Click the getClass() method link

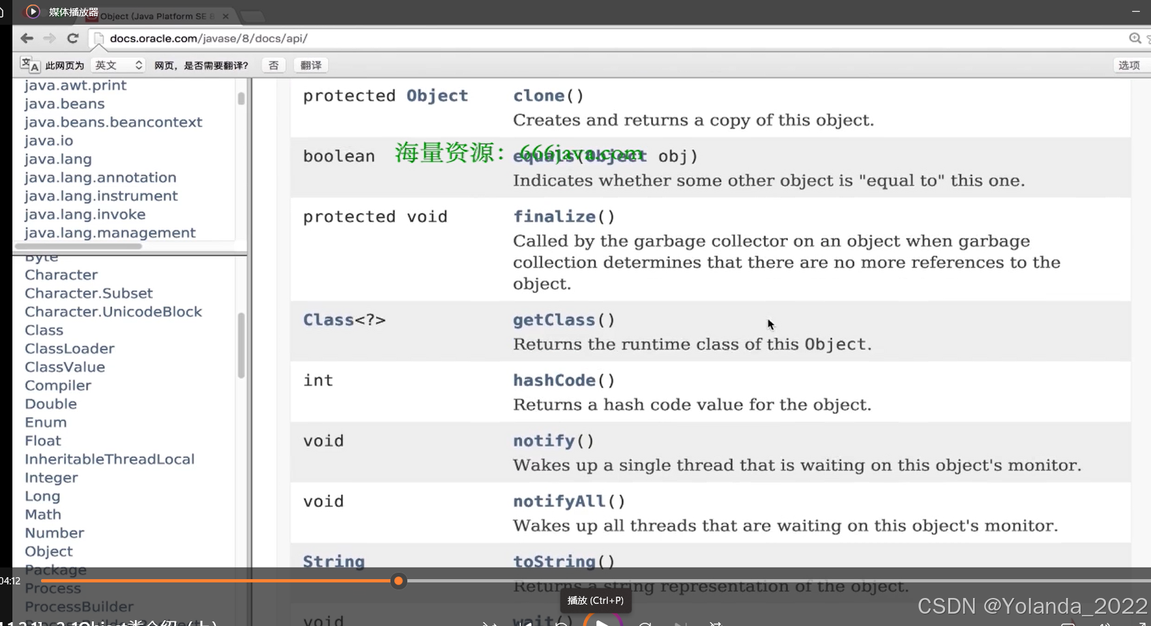[555, 320]
